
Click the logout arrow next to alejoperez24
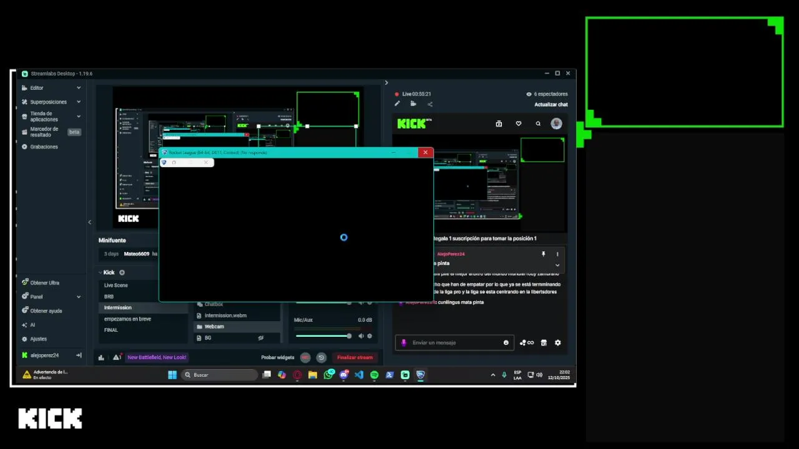point(79,355)
